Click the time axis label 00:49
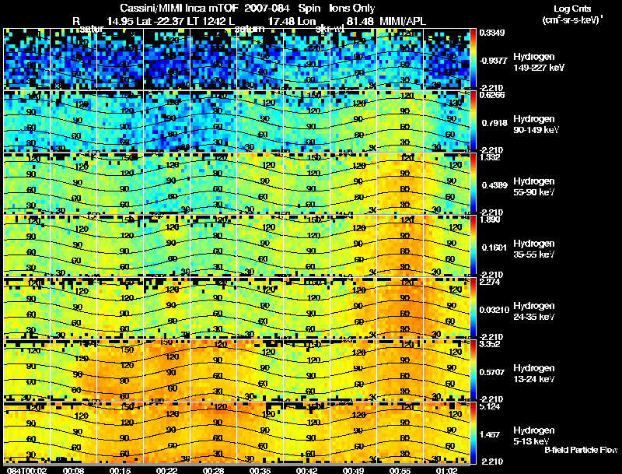This screenshot has width=622, height=474. coord(353,470)
